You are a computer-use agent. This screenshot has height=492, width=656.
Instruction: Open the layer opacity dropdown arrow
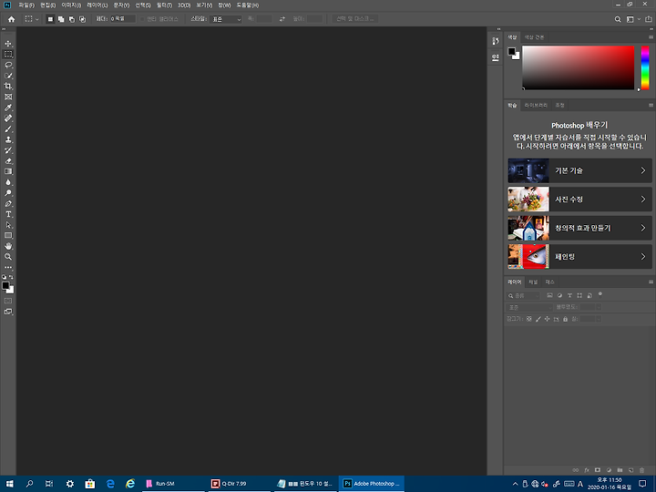tap(599, 308)
